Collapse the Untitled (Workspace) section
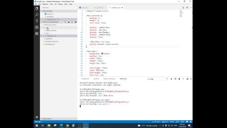 point(50,22)
